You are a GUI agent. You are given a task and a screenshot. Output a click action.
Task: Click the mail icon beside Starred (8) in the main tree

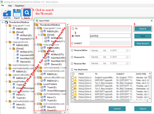coord(18,61)
